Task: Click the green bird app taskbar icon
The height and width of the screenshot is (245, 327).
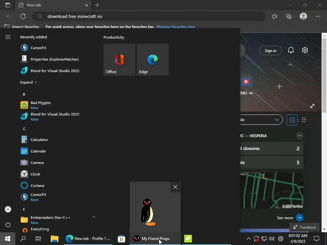Action: 188,239
